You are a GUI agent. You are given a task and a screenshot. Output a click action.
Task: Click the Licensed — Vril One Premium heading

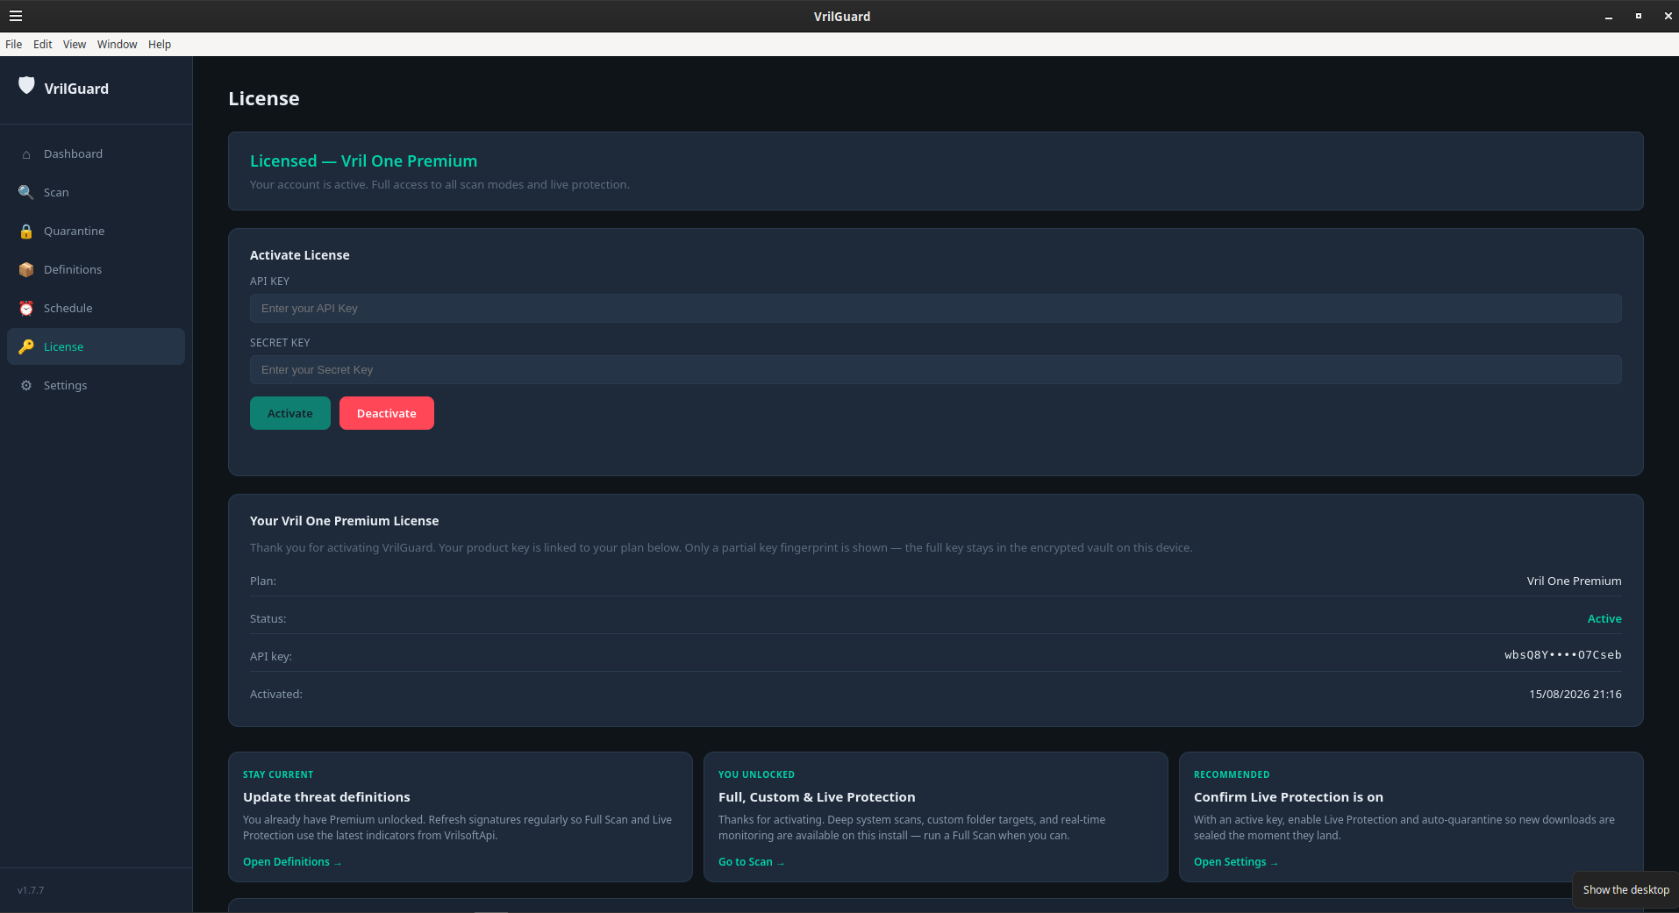pyautogui.click(x=363, y=161)
